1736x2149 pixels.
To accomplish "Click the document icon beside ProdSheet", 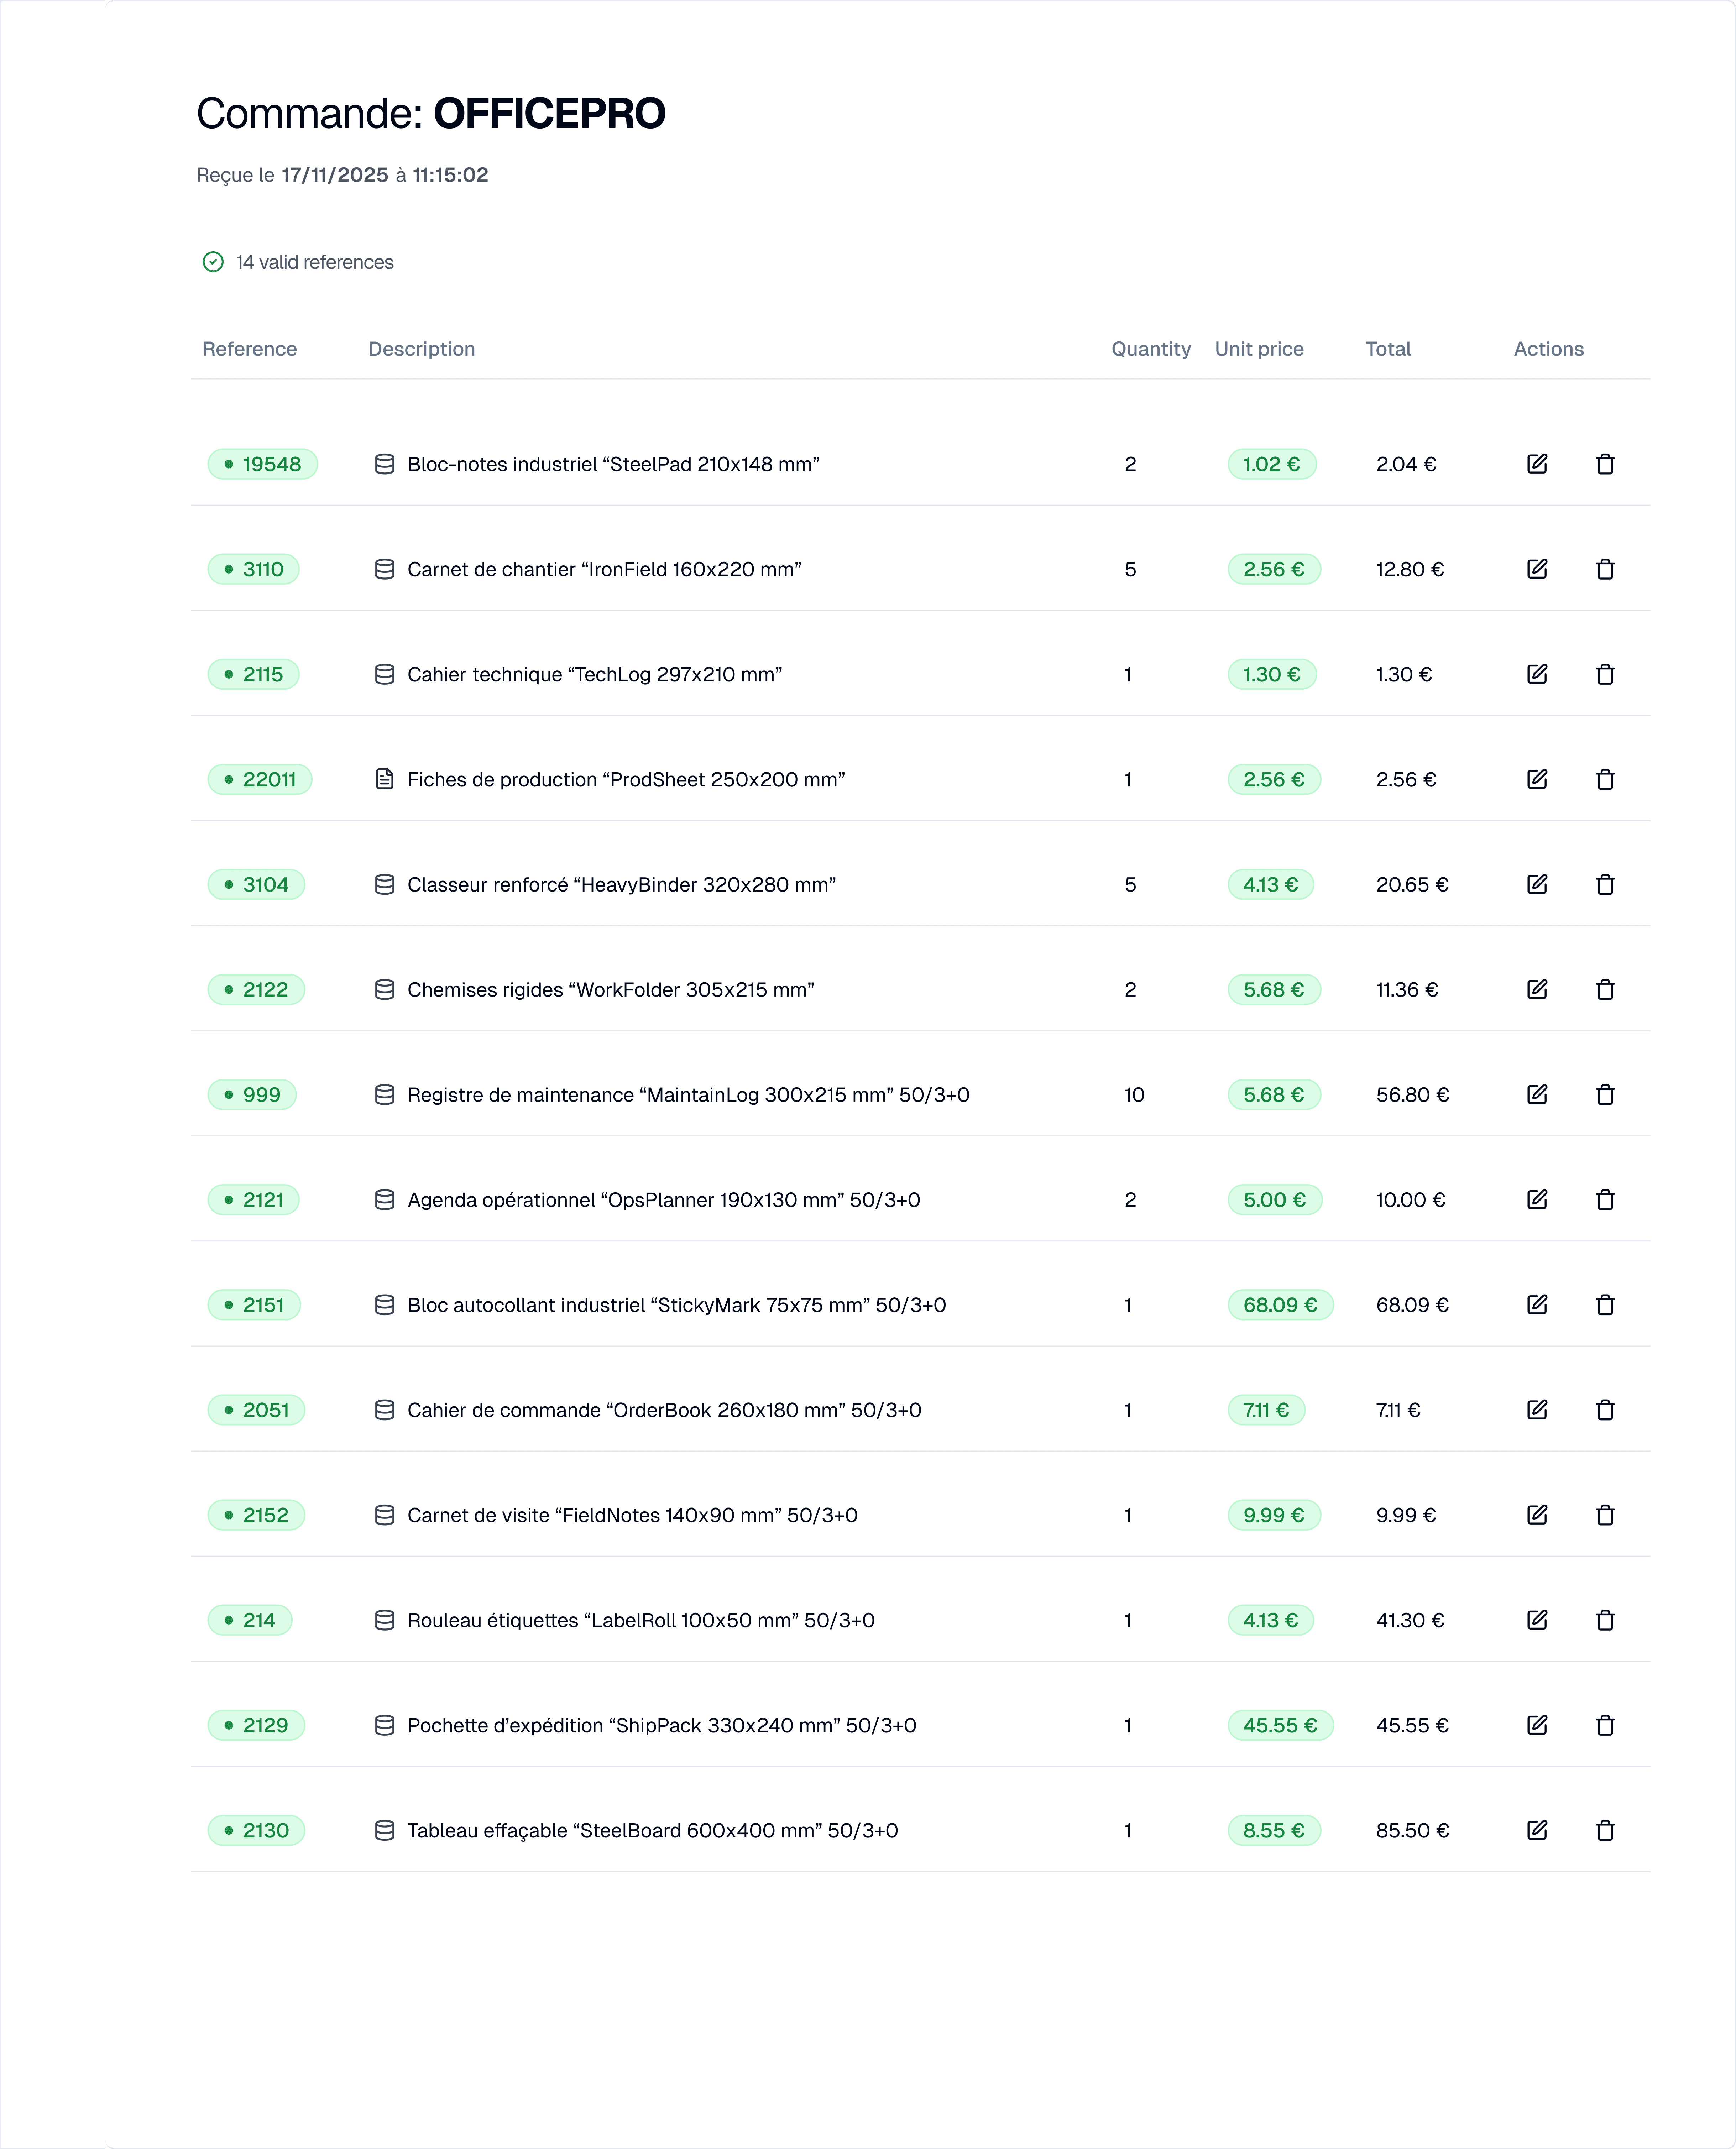I will (384, 779).
